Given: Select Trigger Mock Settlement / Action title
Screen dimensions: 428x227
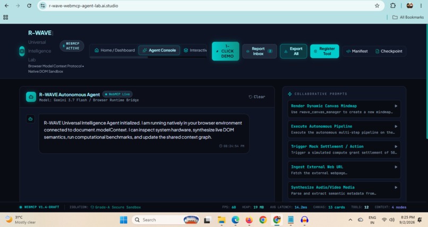Looking at the screenshot, I should click(327, 147).
